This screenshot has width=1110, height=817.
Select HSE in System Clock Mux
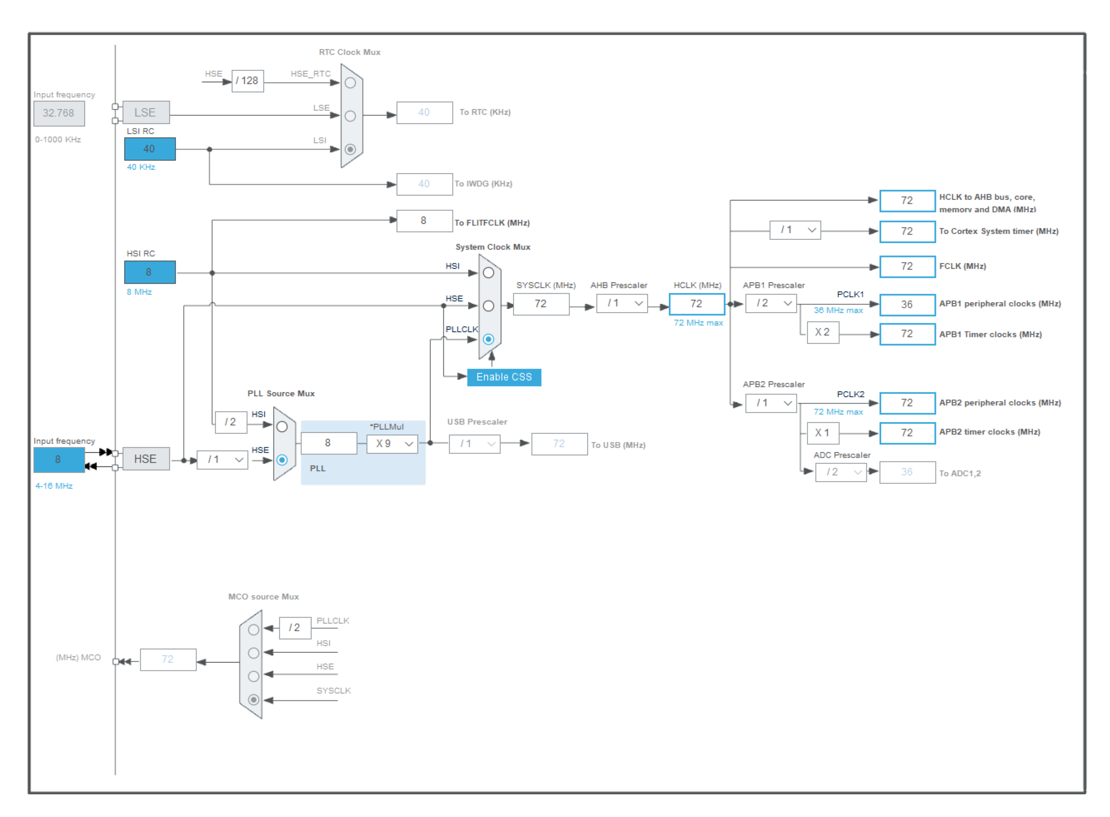click(488, 305)
